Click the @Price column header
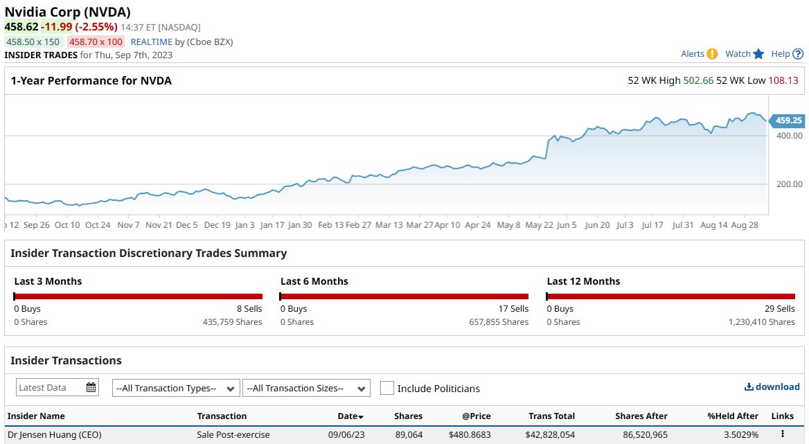Screen dimensions: 809x444 pyautogui.click(x=477, y=416)
